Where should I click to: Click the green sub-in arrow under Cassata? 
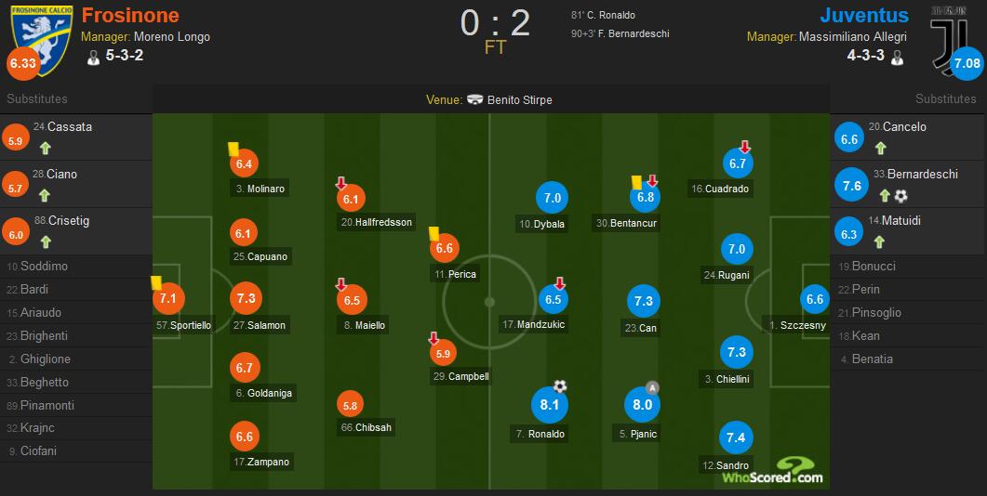coord(45,147)
